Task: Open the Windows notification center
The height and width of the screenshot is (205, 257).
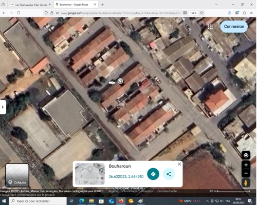Action: point(250,201)
